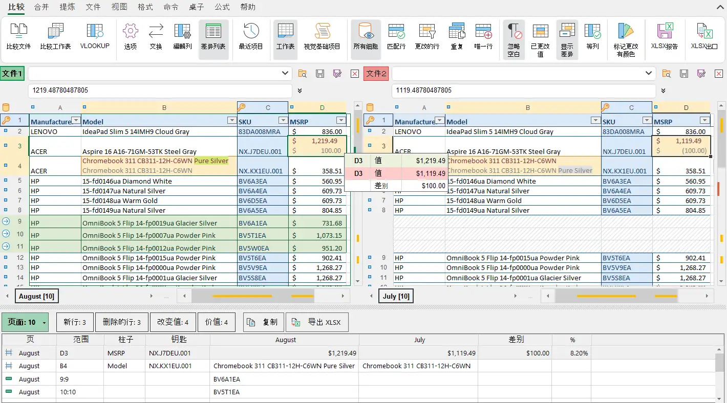
Task: Toggle 忽略空白 option
Action: (514, 40)
